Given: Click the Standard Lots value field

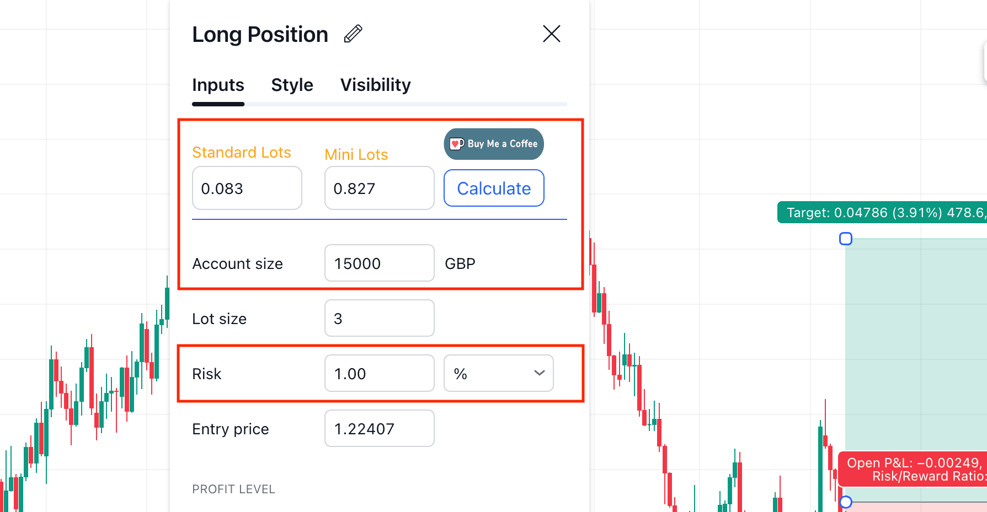Looking at the screenshot, I should (247, 188).
